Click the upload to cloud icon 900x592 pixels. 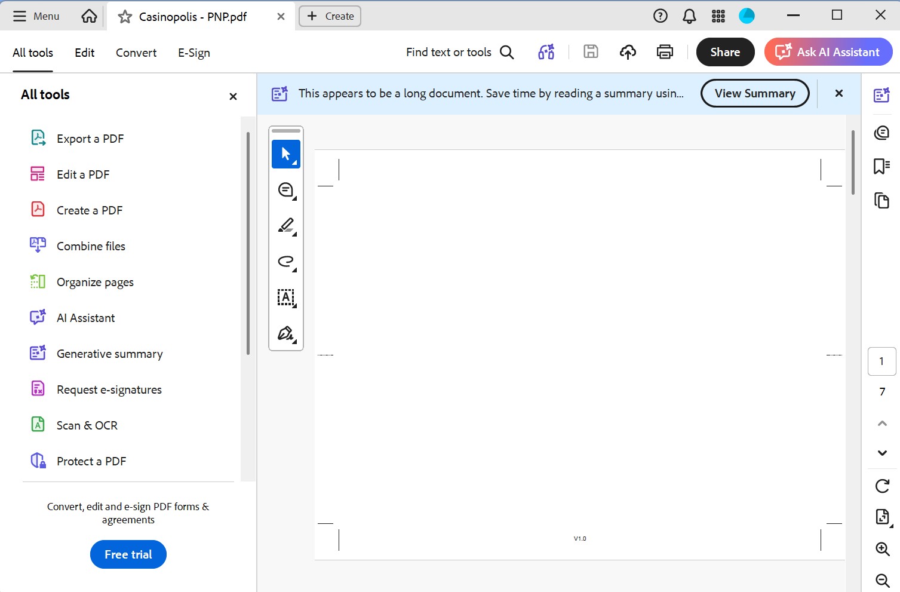(628, 52)
